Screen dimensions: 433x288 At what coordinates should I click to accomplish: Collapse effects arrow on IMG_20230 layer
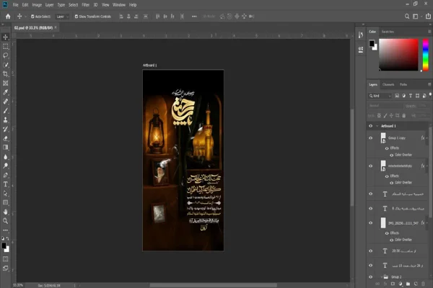click(x=427, y=223)
